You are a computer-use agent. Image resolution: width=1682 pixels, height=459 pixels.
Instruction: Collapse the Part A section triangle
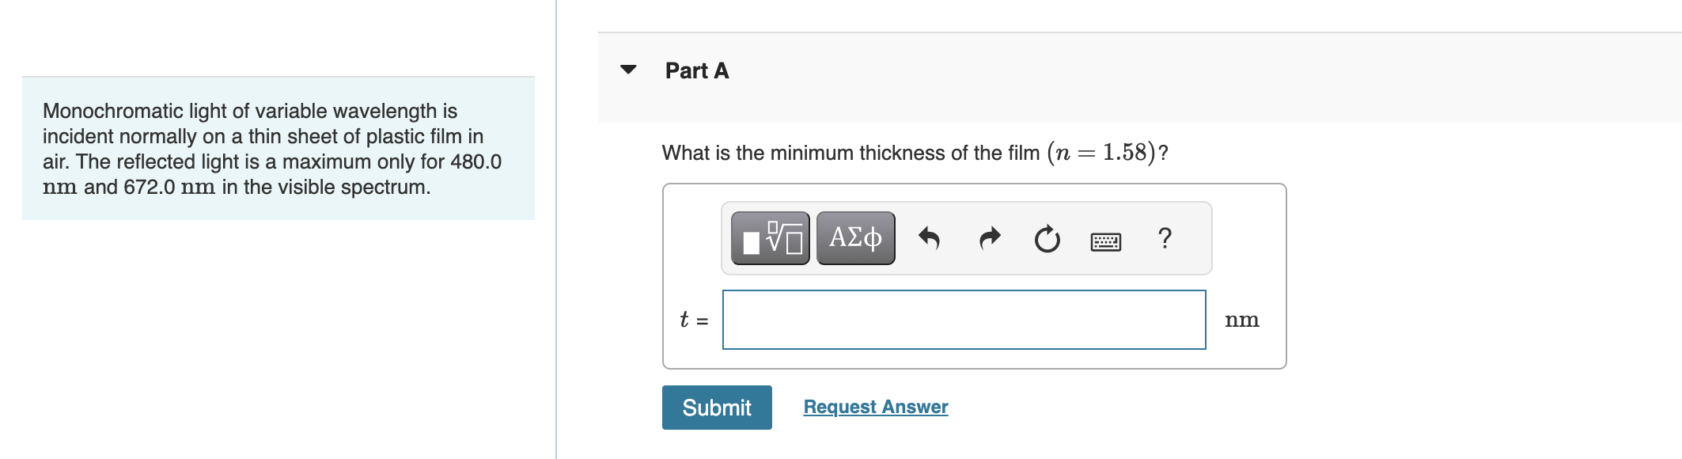628,70
